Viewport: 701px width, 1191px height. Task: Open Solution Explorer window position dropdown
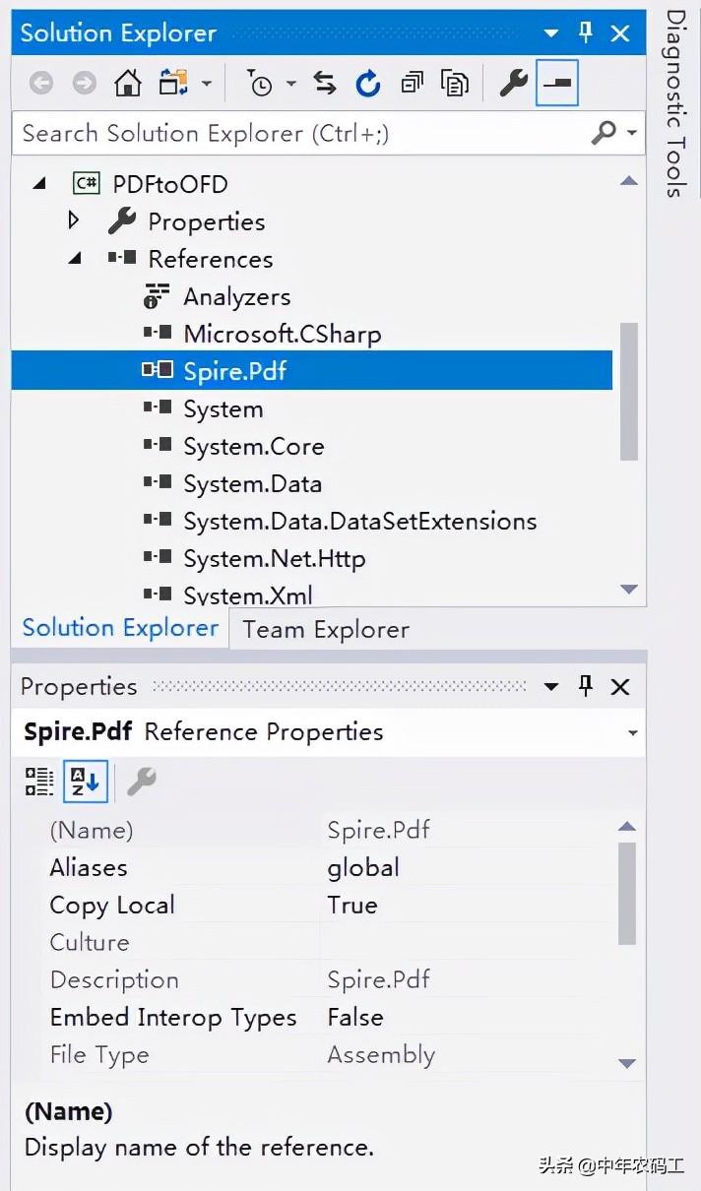point(551,33)
